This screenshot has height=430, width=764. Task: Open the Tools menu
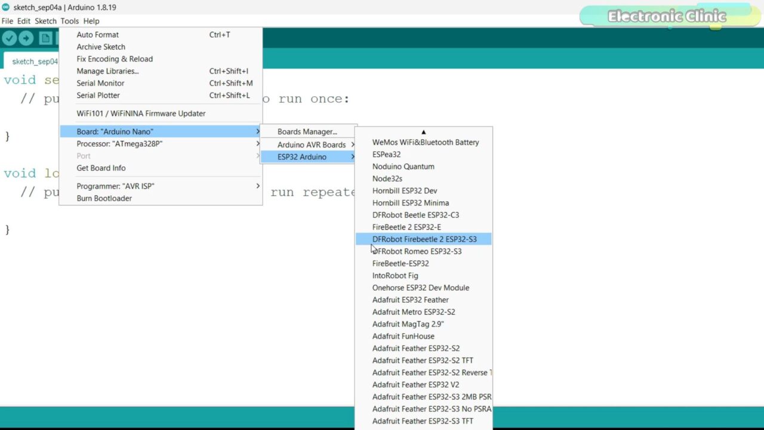(69, 21)
